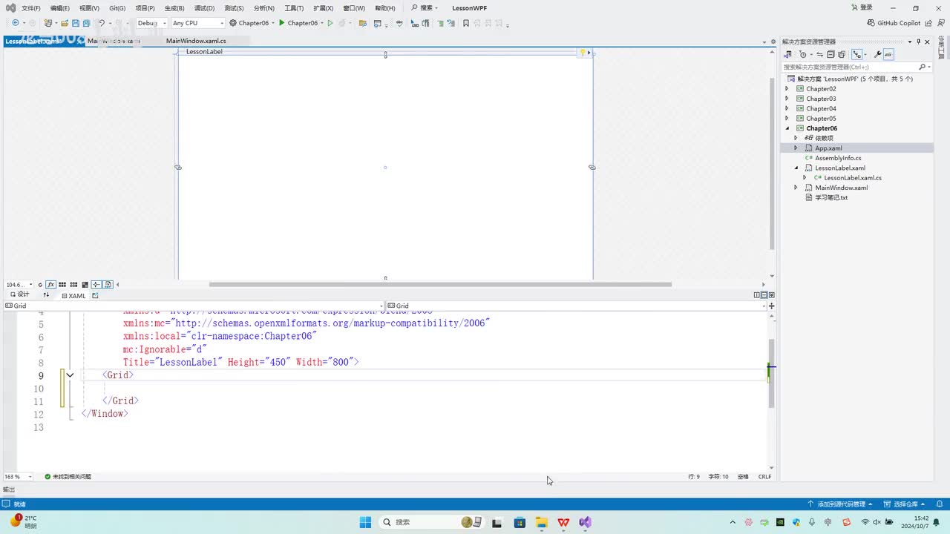Viewport: 950px width, 534px height.
Task: Sync with active document in Solution Explorer
Action: 820,54
